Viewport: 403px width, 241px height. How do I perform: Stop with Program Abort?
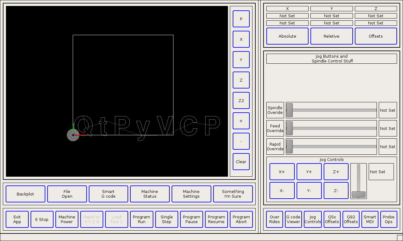tap(241, 219)
